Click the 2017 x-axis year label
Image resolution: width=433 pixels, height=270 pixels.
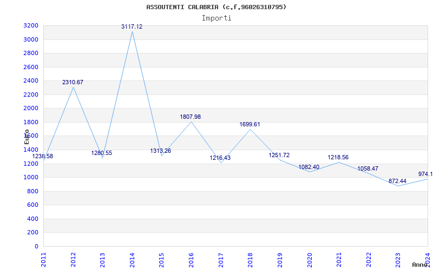click(x=221, y=260)
